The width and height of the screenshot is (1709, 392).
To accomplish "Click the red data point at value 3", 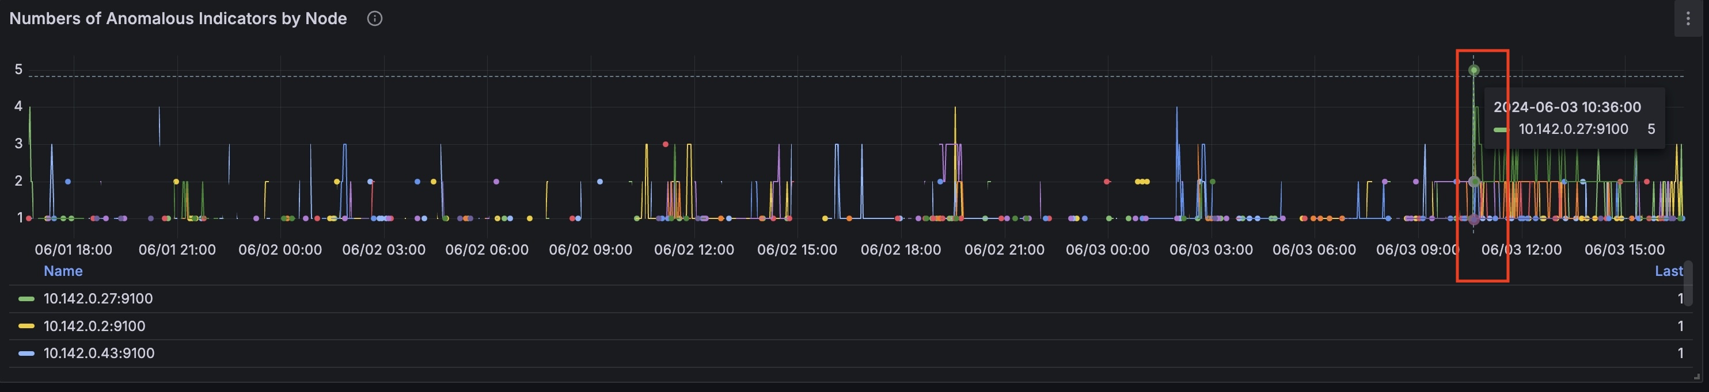I will (x=666, y=144).
